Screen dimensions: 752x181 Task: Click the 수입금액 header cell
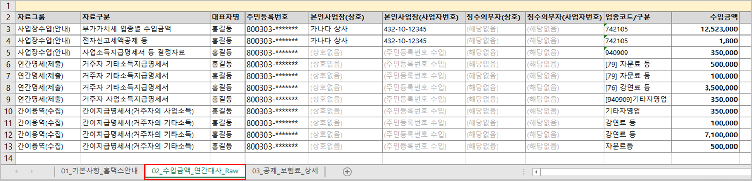[706, 17]
